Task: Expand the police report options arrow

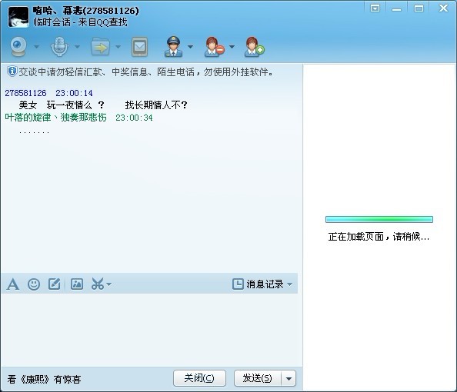Action: 190,47
